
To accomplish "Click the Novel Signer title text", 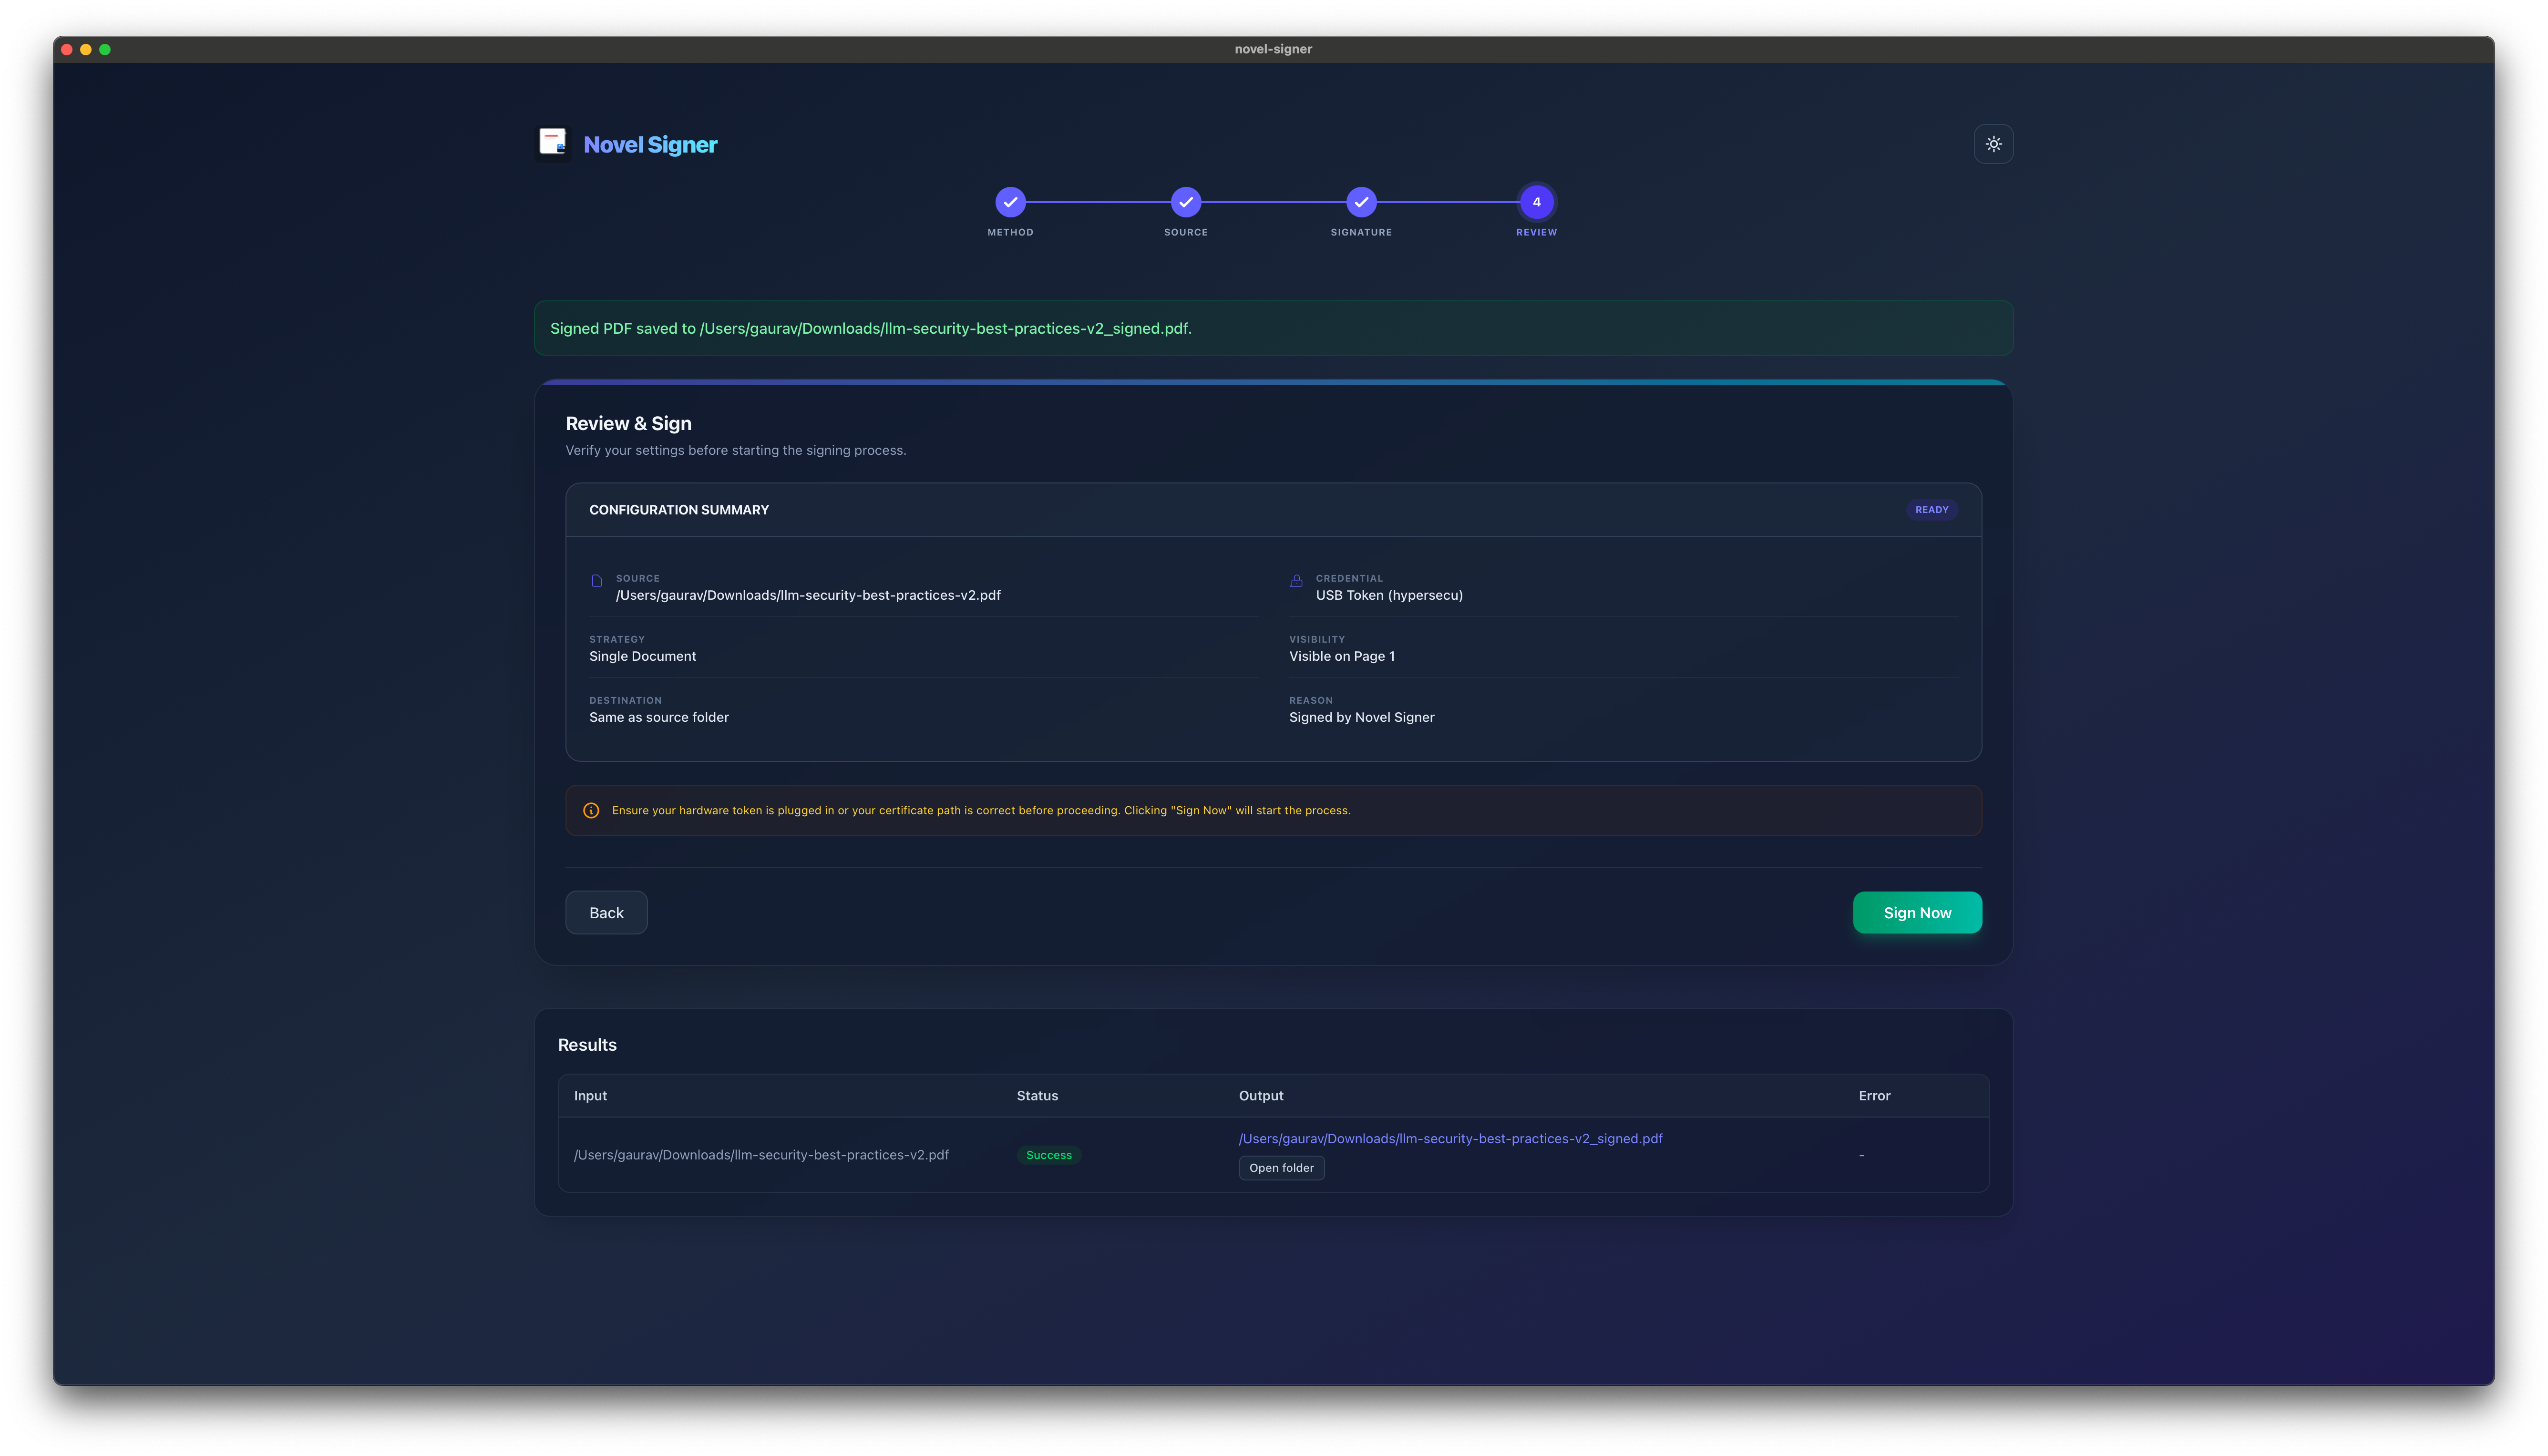I will tap(650, 145).
